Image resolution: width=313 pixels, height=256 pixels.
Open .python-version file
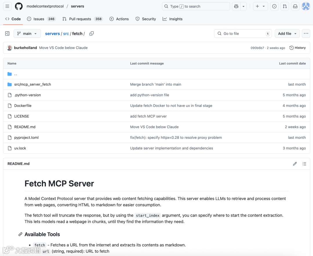28,95
